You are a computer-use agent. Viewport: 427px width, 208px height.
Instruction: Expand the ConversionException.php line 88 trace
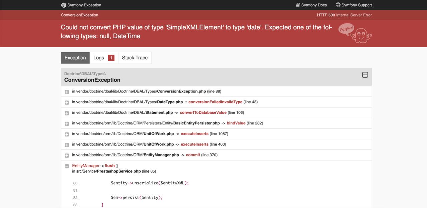[x=67, y=92]
